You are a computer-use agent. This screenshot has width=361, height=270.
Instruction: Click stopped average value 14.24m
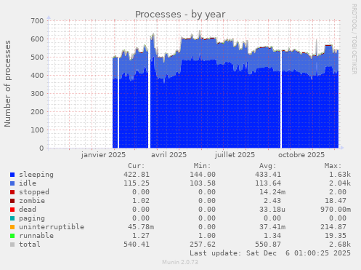[272, 192]
